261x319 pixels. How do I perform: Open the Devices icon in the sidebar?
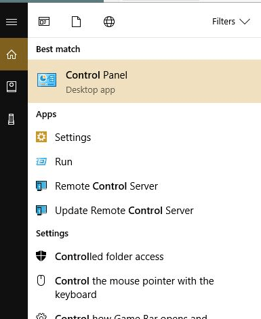click(x=12, y=119)
